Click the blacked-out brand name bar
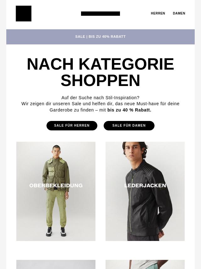201x269 pixels. pos(100,14)
